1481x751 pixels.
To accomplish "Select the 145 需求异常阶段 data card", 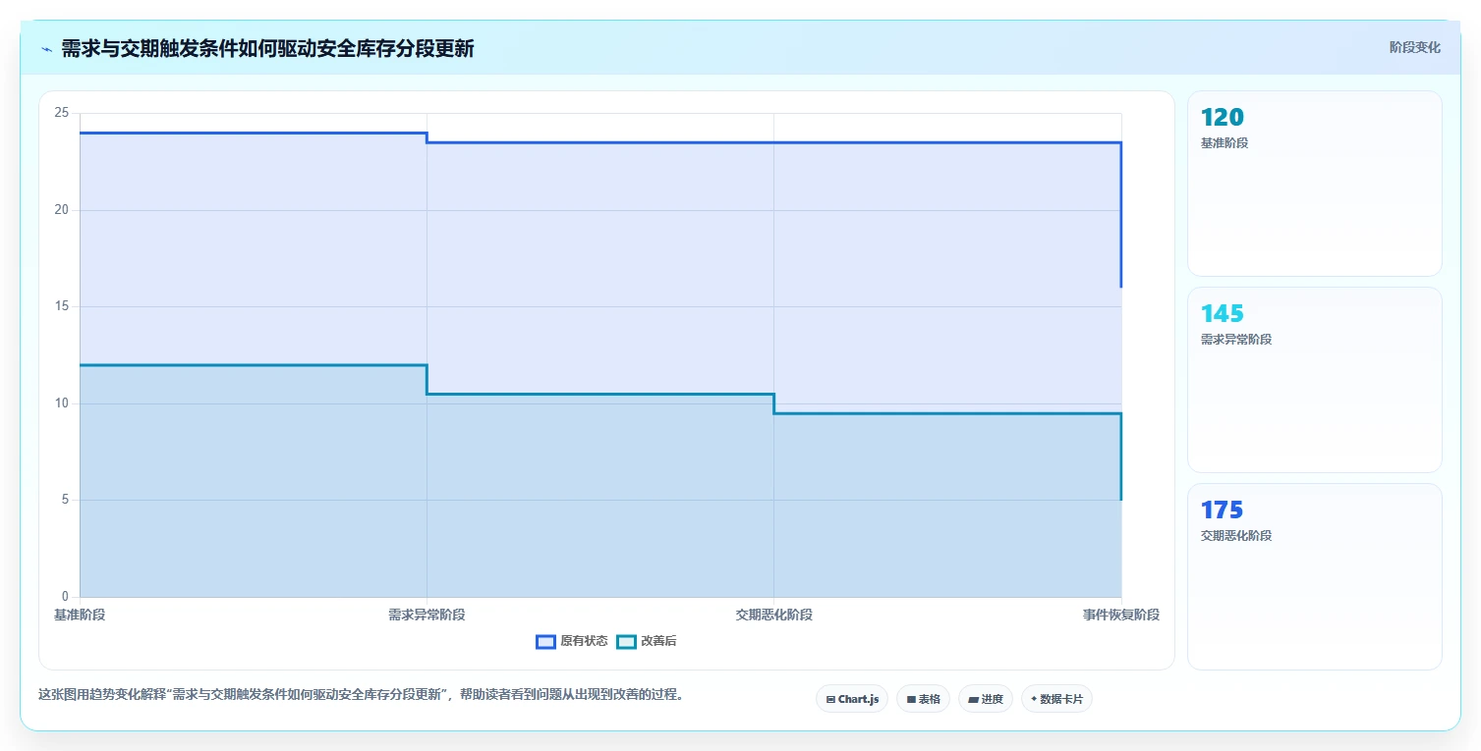I will tap(1314, 380).
